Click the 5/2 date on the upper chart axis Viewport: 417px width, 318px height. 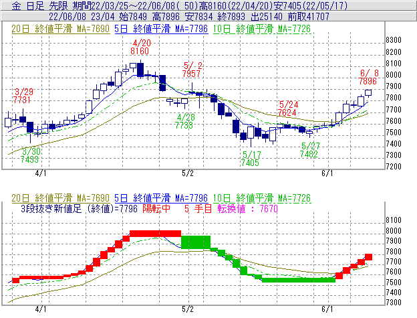tap(188, 173)
